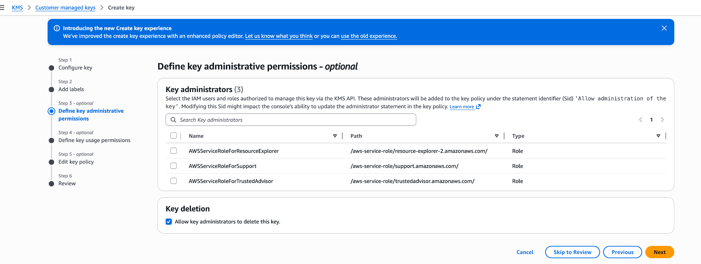
Task: Click the Cancel button
Action: tap(525, 252)
